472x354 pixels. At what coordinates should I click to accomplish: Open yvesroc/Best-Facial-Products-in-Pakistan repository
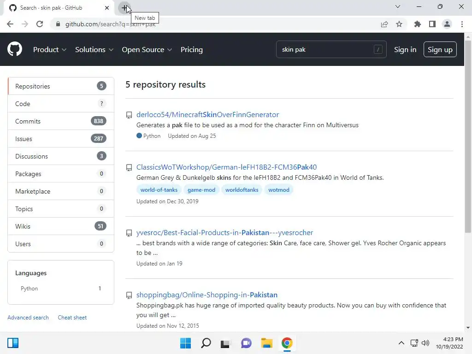pos(224,233)
